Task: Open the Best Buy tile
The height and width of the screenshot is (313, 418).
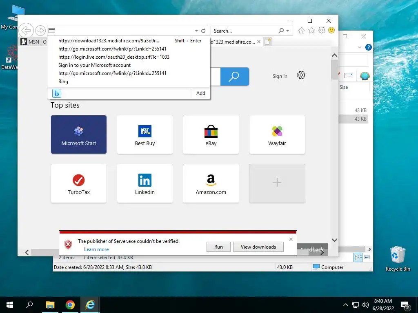Action: click(145, 134)
